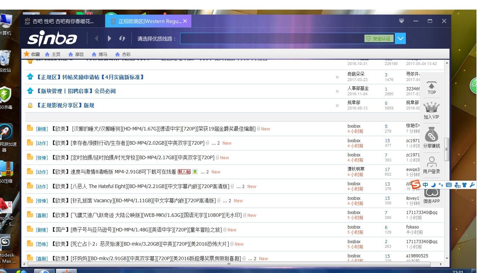Open last poster fokeso profile
This screenshot has width=485, height=273.
[x=413, y=227]
